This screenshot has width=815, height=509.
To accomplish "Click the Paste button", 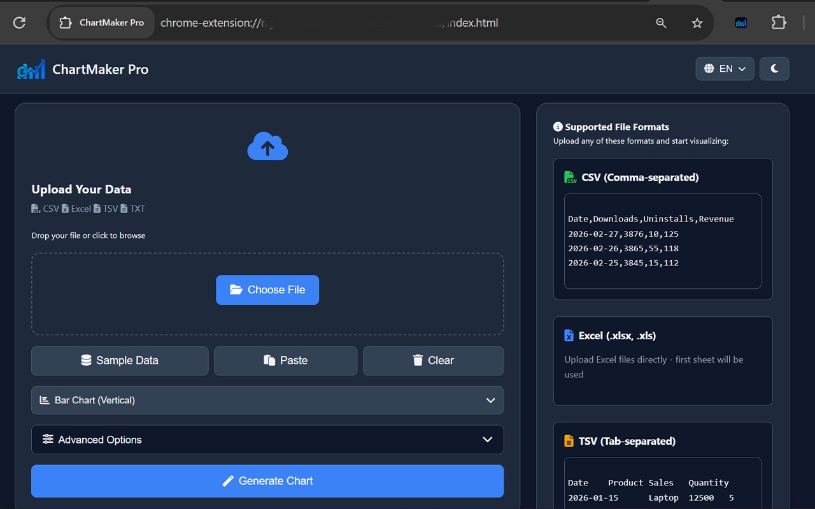I will (285, 361).
